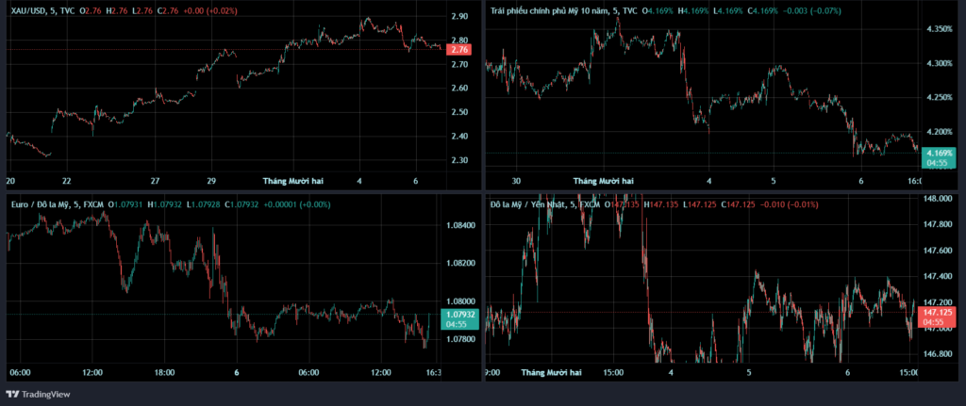Click the 148.000 level on USD/JPY price scale
The height and width of the screenshot is (406, 966).
pos(937,199)
